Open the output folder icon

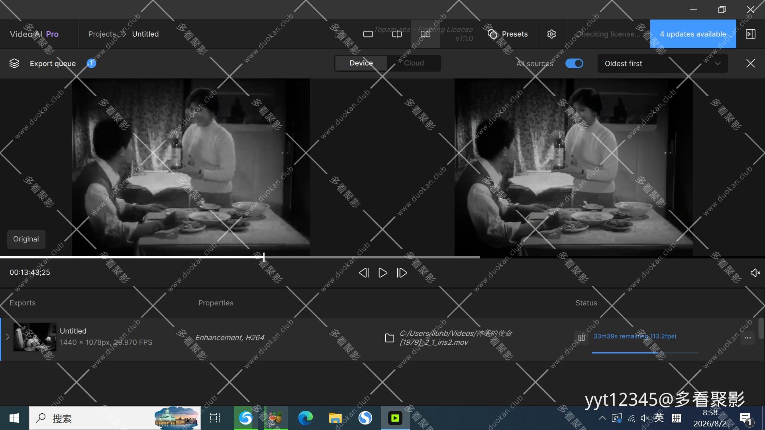tap(390, 338)
